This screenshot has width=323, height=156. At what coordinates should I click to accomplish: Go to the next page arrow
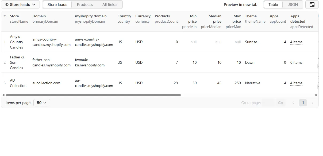click(312, 103)
